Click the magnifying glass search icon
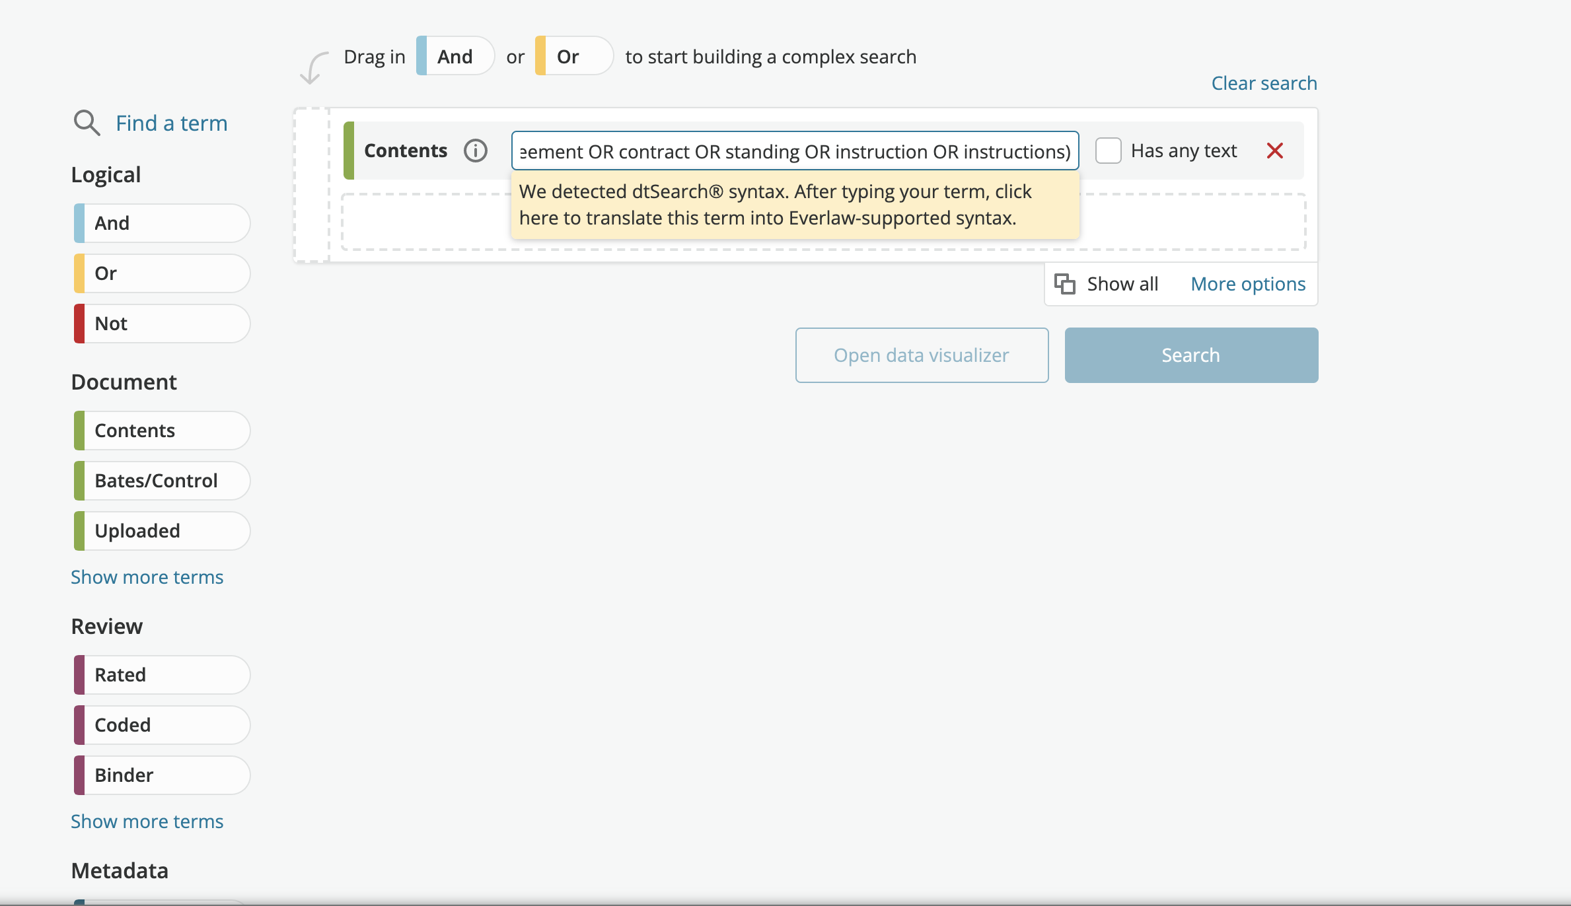 coord(88,123)
